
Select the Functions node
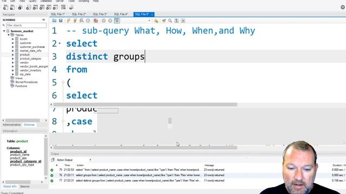21,86
